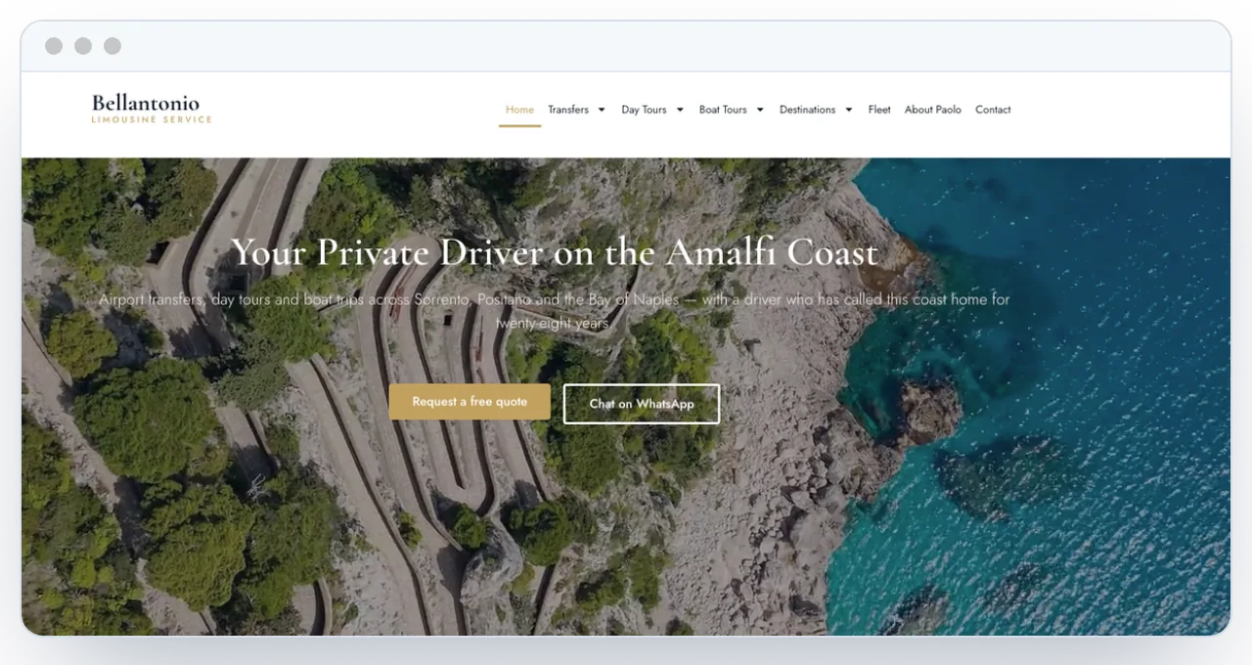
Task: Go to the Fleet page
Action: pos(879,110)
